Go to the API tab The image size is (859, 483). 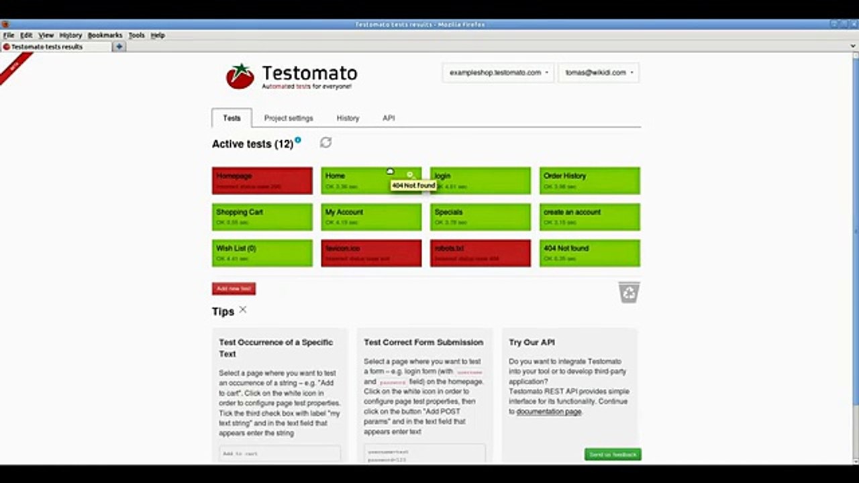point(389,118)
